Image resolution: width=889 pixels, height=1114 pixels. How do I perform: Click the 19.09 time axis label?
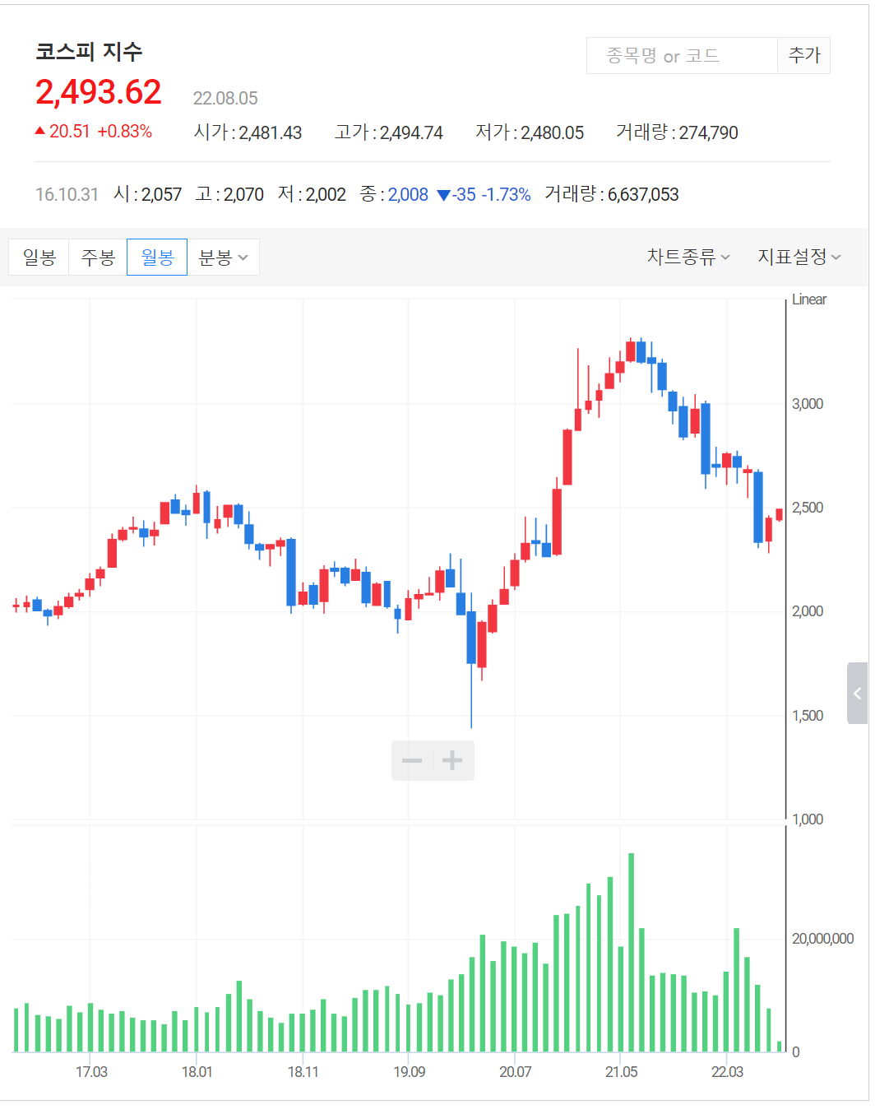[x=410, y=1072]
